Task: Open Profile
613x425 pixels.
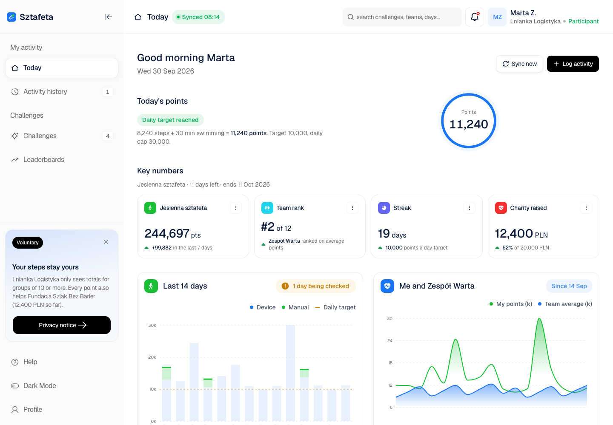Action: coord(62,409)
